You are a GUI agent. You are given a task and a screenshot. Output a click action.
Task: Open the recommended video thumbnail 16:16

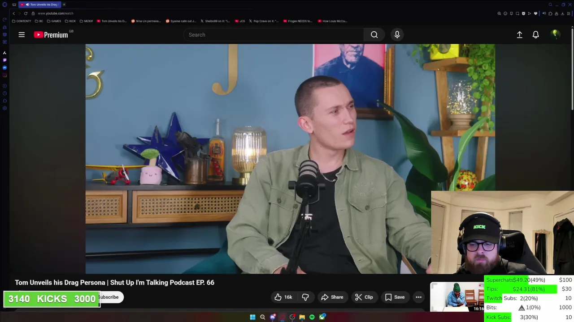pos(457,297)
